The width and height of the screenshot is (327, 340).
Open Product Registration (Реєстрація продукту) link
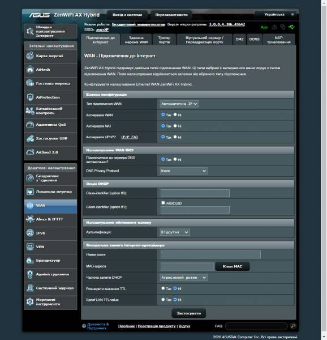[157, 326]
